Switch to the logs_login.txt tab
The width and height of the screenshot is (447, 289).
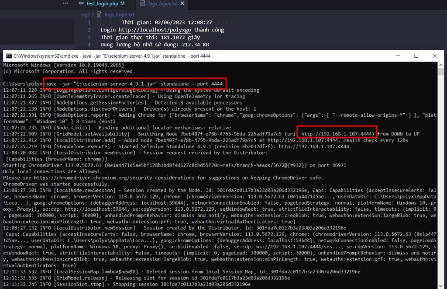(162, 3)
